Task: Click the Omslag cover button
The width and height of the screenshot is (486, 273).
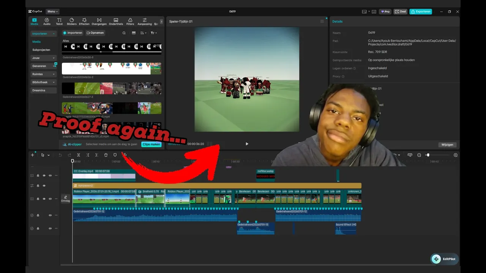Action: click(x=66, y=199)
